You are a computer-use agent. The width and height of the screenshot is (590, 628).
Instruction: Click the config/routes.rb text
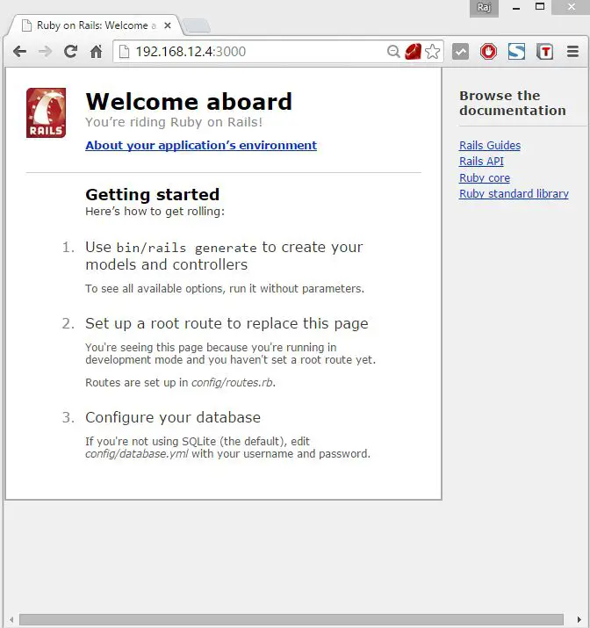coord(232,382)
